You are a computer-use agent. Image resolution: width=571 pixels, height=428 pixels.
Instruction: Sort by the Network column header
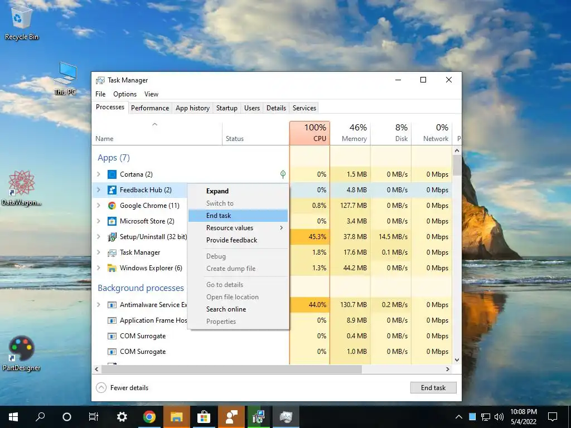click(432, 134)
